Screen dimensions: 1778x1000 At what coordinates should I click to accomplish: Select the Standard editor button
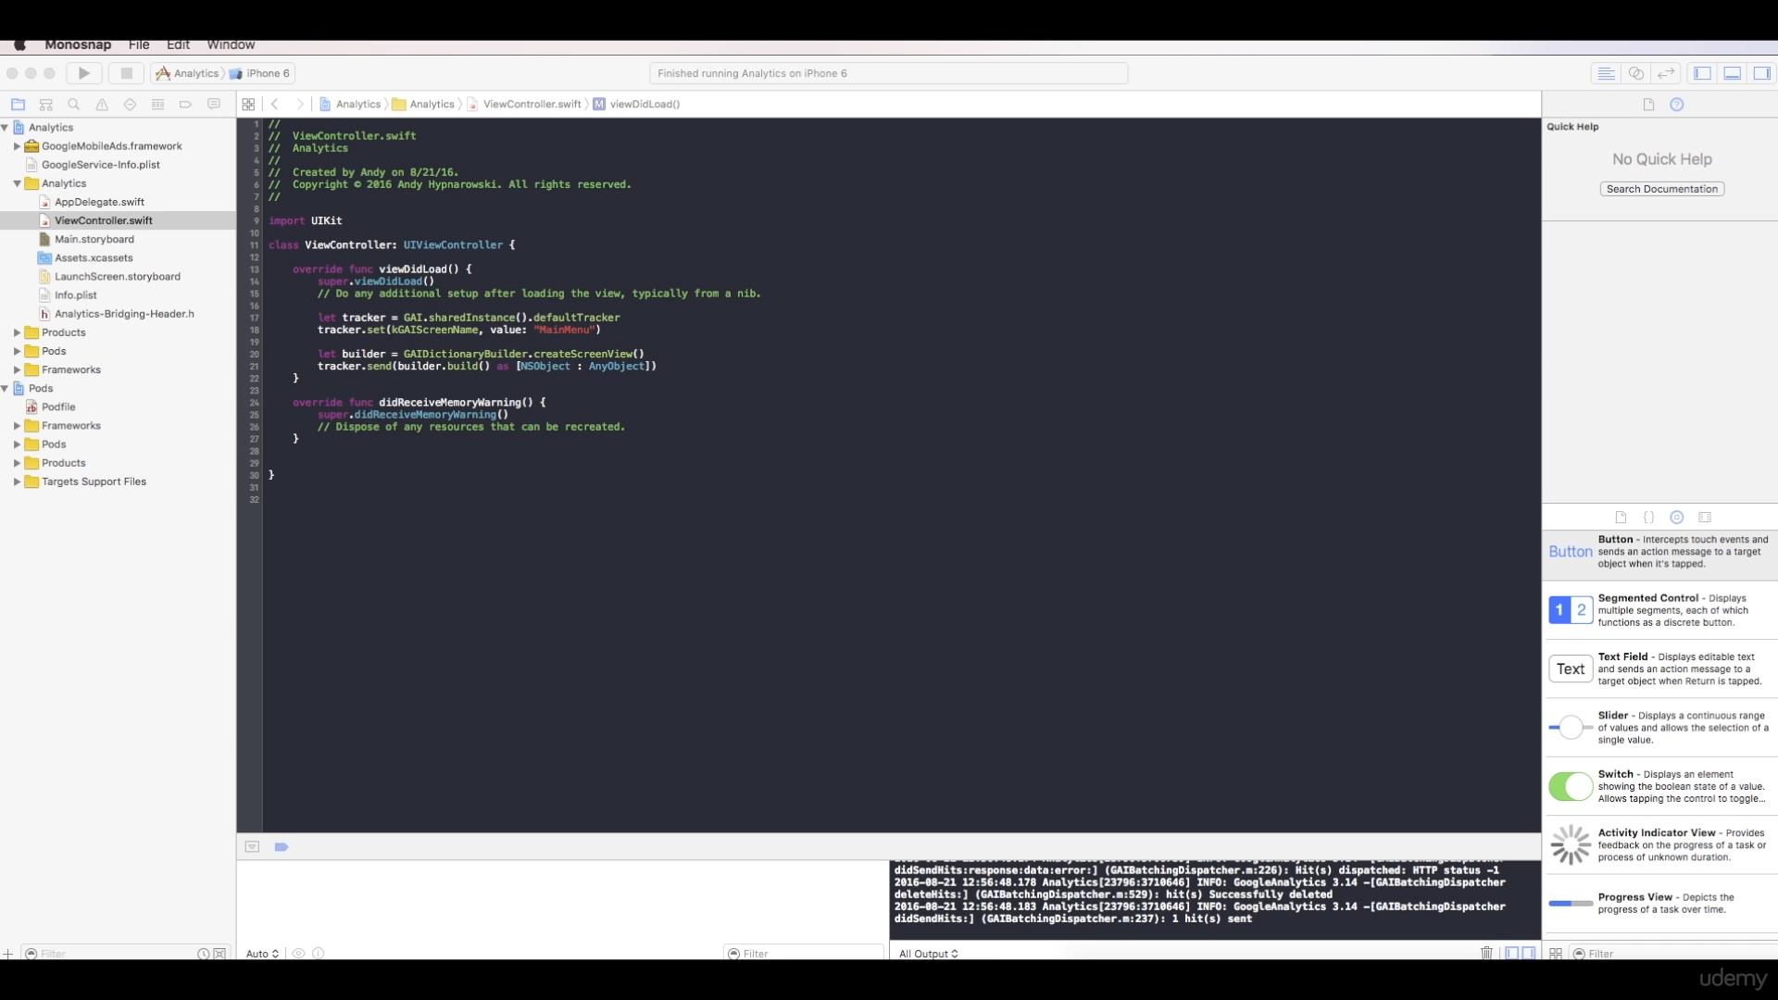click(1607, 73)
